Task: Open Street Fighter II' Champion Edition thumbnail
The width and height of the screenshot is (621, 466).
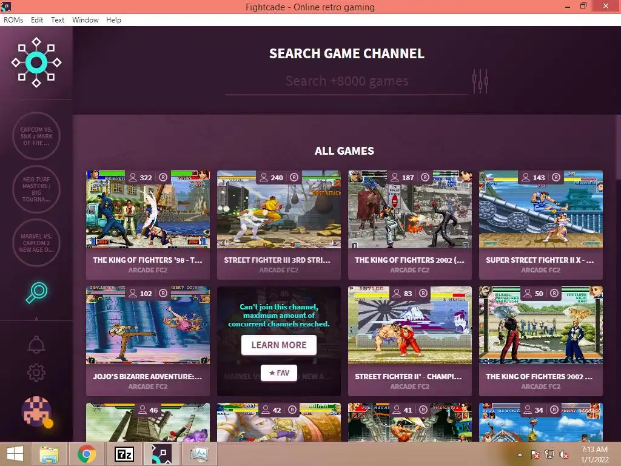Action: pyautogui.click(x=410, y=325)
